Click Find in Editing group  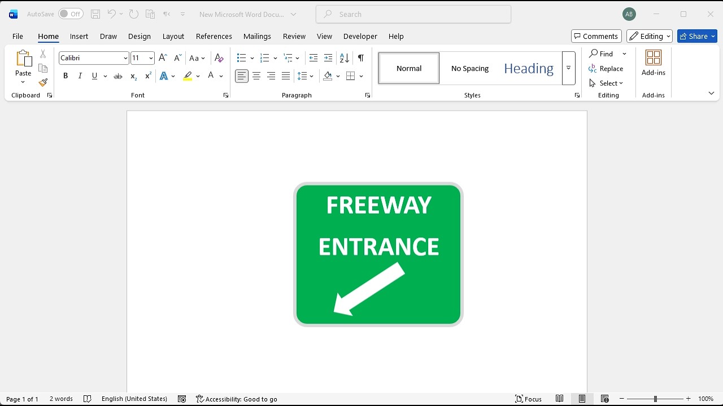tap(601, 54)
